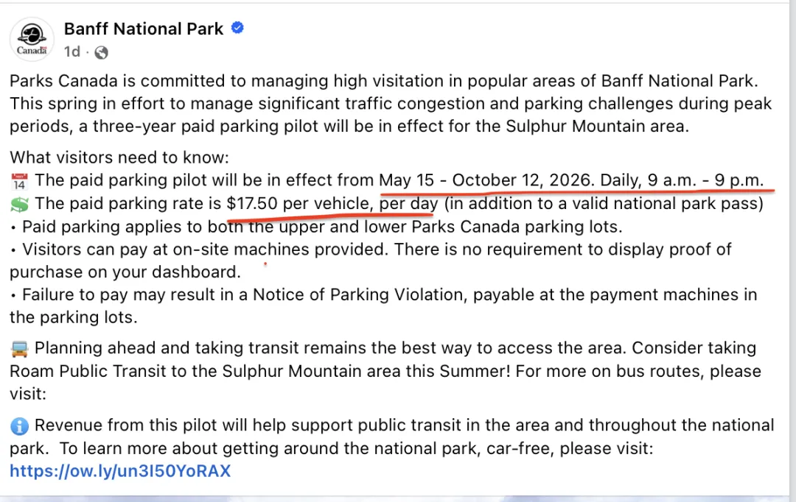Open the ow.ly/un3I50YoRAX link
The image size is (796, 502).
[x=120, y=471]
